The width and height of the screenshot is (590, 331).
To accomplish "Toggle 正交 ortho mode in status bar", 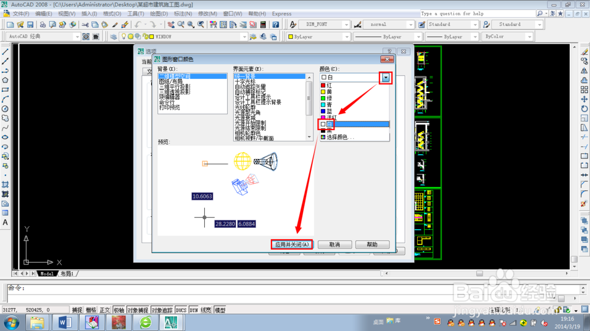I will click(104, 310).
